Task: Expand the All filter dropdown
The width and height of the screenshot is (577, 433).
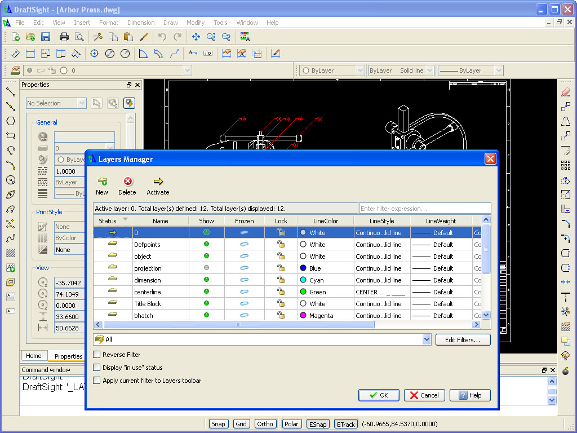Action: point(427,339)
